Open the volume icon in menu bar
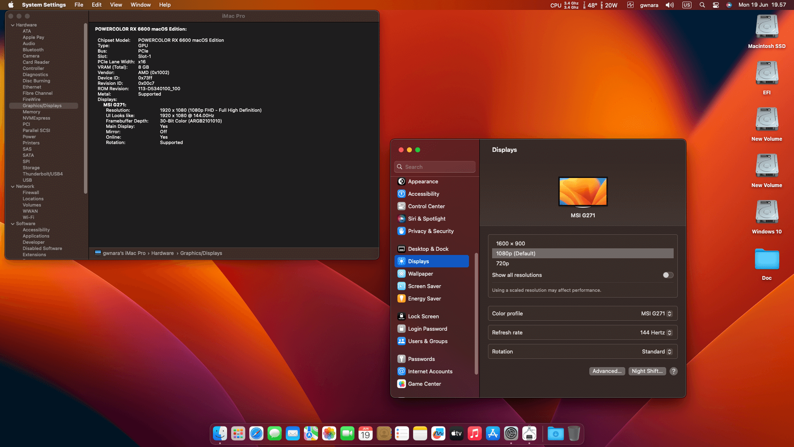 pyautogui.click(x=670, y=5)
